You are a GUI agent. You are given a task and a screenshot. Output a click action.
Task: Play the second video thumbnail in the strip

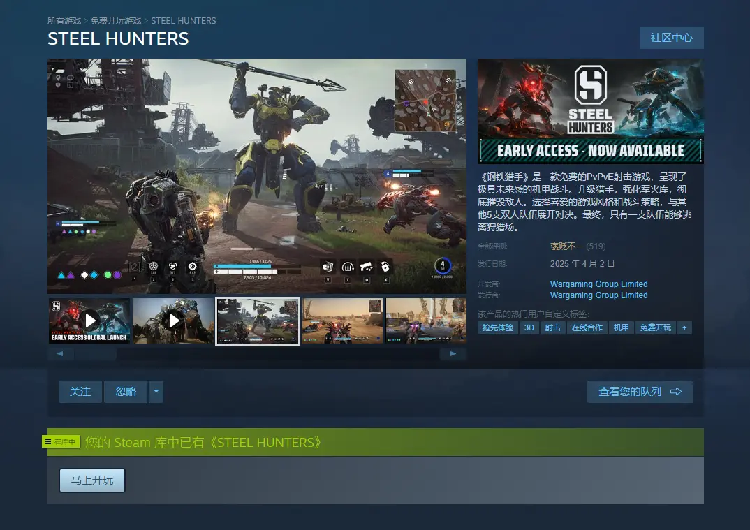pyautogui.click(x=173, y=321)
